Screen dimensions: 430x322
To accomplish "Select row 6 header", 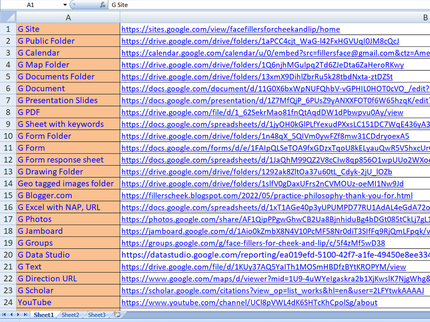I will (x=8, y=88).
